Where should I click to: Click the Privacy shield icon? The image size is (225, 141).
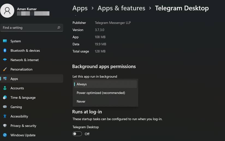5,126
